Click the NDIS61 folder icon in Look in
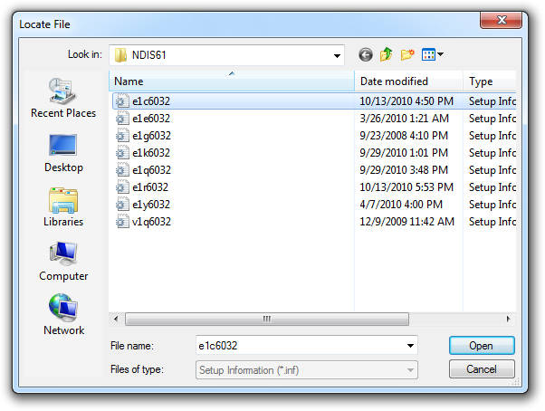Screen dimensions: 545x411 point(120,55)
